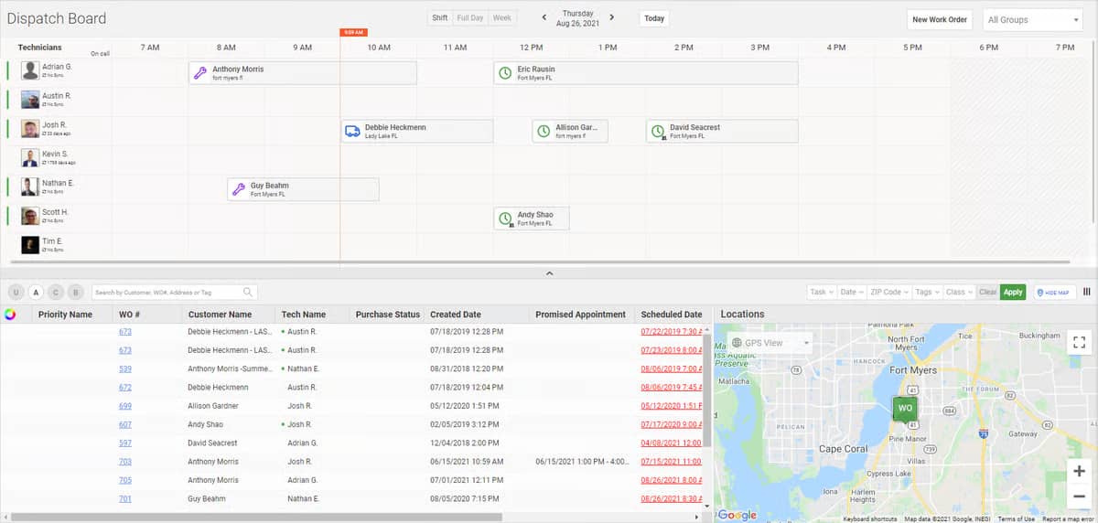Open the color wheel column picker
The height and width of the screenshot is (523, 1098).
[x=10, y=315]
